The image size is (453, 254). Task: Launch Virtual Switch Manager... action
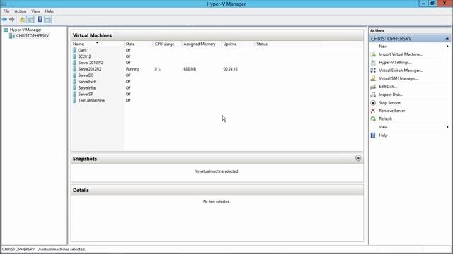pyautogui.click(x=401, y=71)
